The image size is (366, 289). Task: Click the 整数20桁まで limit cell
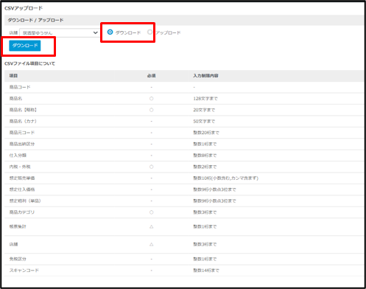point(206,133)
